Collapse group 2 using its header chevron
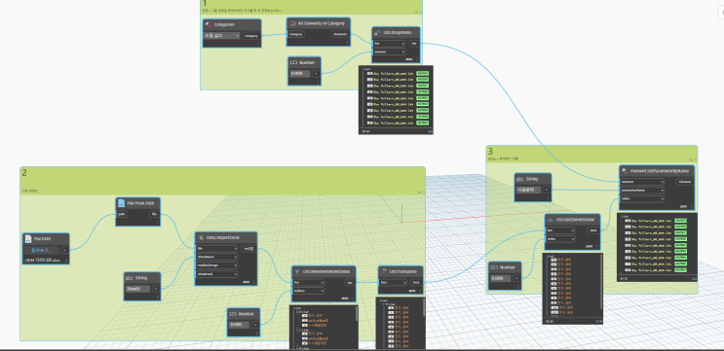Screen dimensions: 724x351 coord(419,192)
